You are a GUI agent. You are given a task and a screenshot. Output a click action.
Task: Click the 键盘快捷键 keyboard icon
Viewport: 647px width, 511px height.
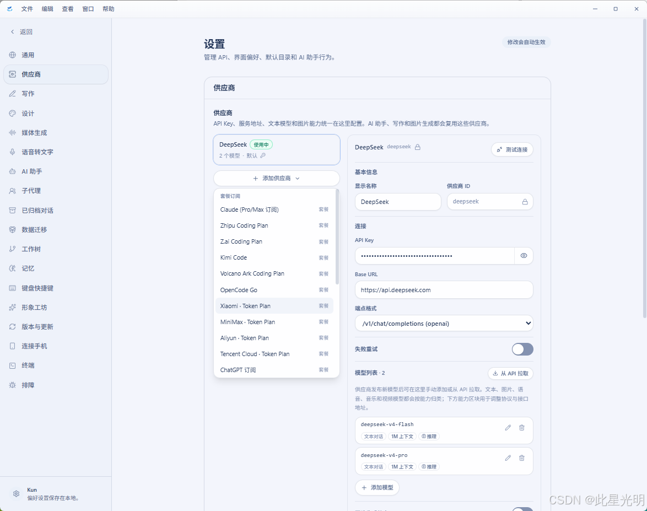pyautogui.click(x=12, y=288)
